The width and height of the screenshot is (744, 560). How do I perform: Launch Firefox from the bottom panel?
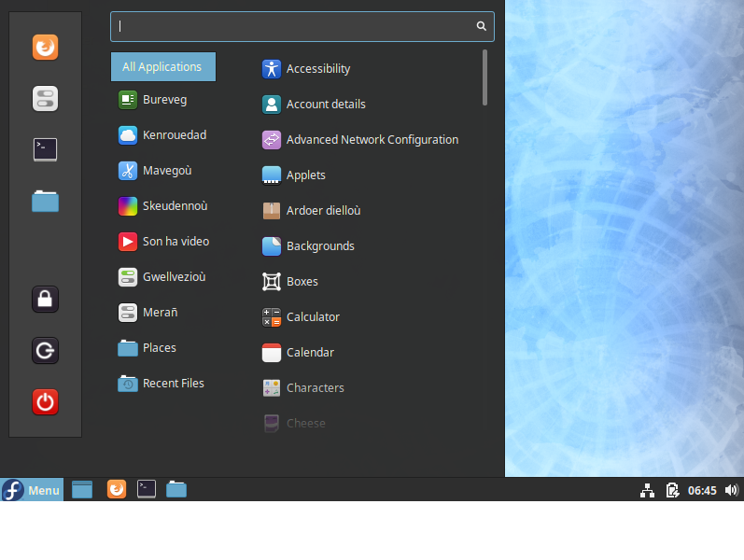point(117,489)
